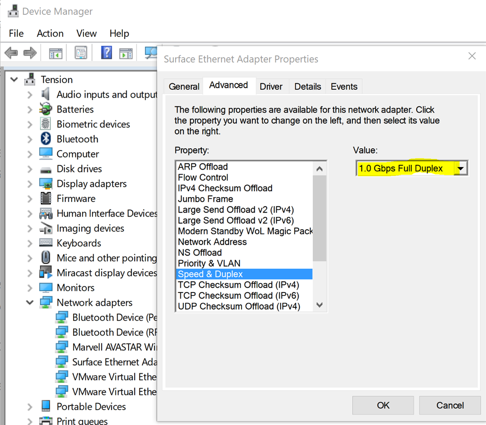Click the Cancel button
Image resolution: width=486 pixels, height=425 pixels.
click(x=450, y=405)
